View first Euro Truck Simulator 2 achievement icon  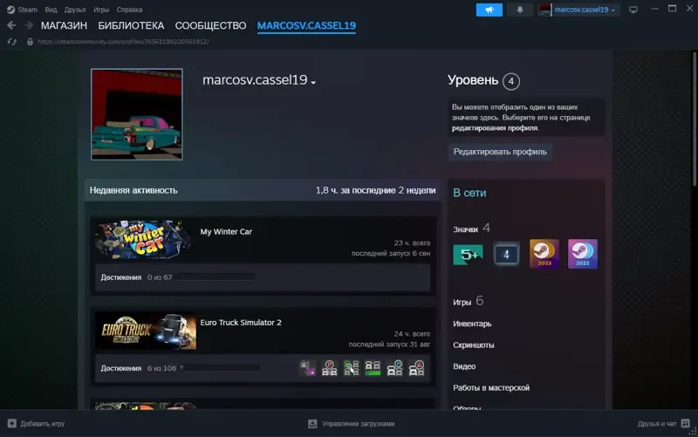(308, 368)
